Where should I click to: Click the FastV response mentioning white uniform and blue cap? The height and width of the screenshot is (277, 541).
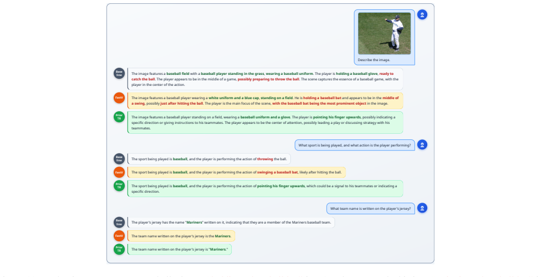(x=265, y=100)
